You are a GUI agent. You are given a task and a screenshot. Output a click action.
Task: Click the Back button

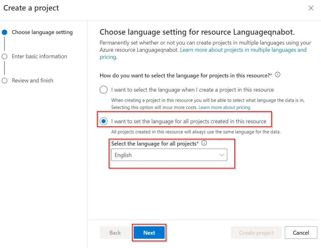(115, 233)
